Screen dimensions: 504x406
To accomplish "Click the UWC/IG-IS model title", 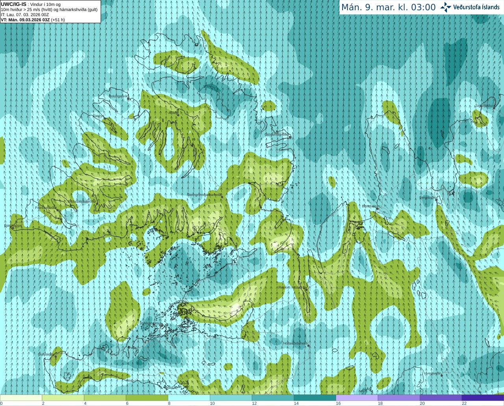I will point(14,4).
